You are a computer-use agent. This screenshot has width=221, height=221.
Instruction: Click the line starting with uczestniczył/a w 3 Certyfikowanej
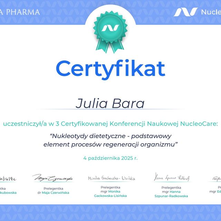(110, 124)
